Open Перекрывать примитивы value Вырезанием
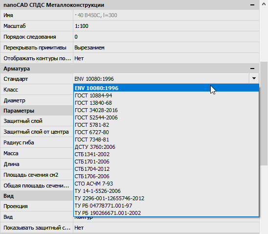 [166, 47]
